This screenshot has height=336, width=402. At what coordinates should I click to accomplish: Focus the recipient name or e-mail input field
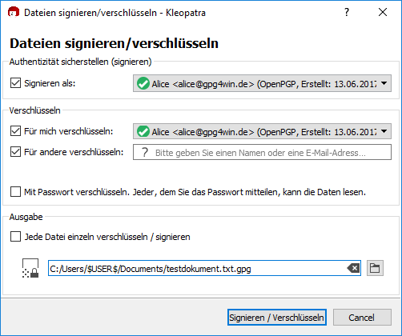point(262,152)
